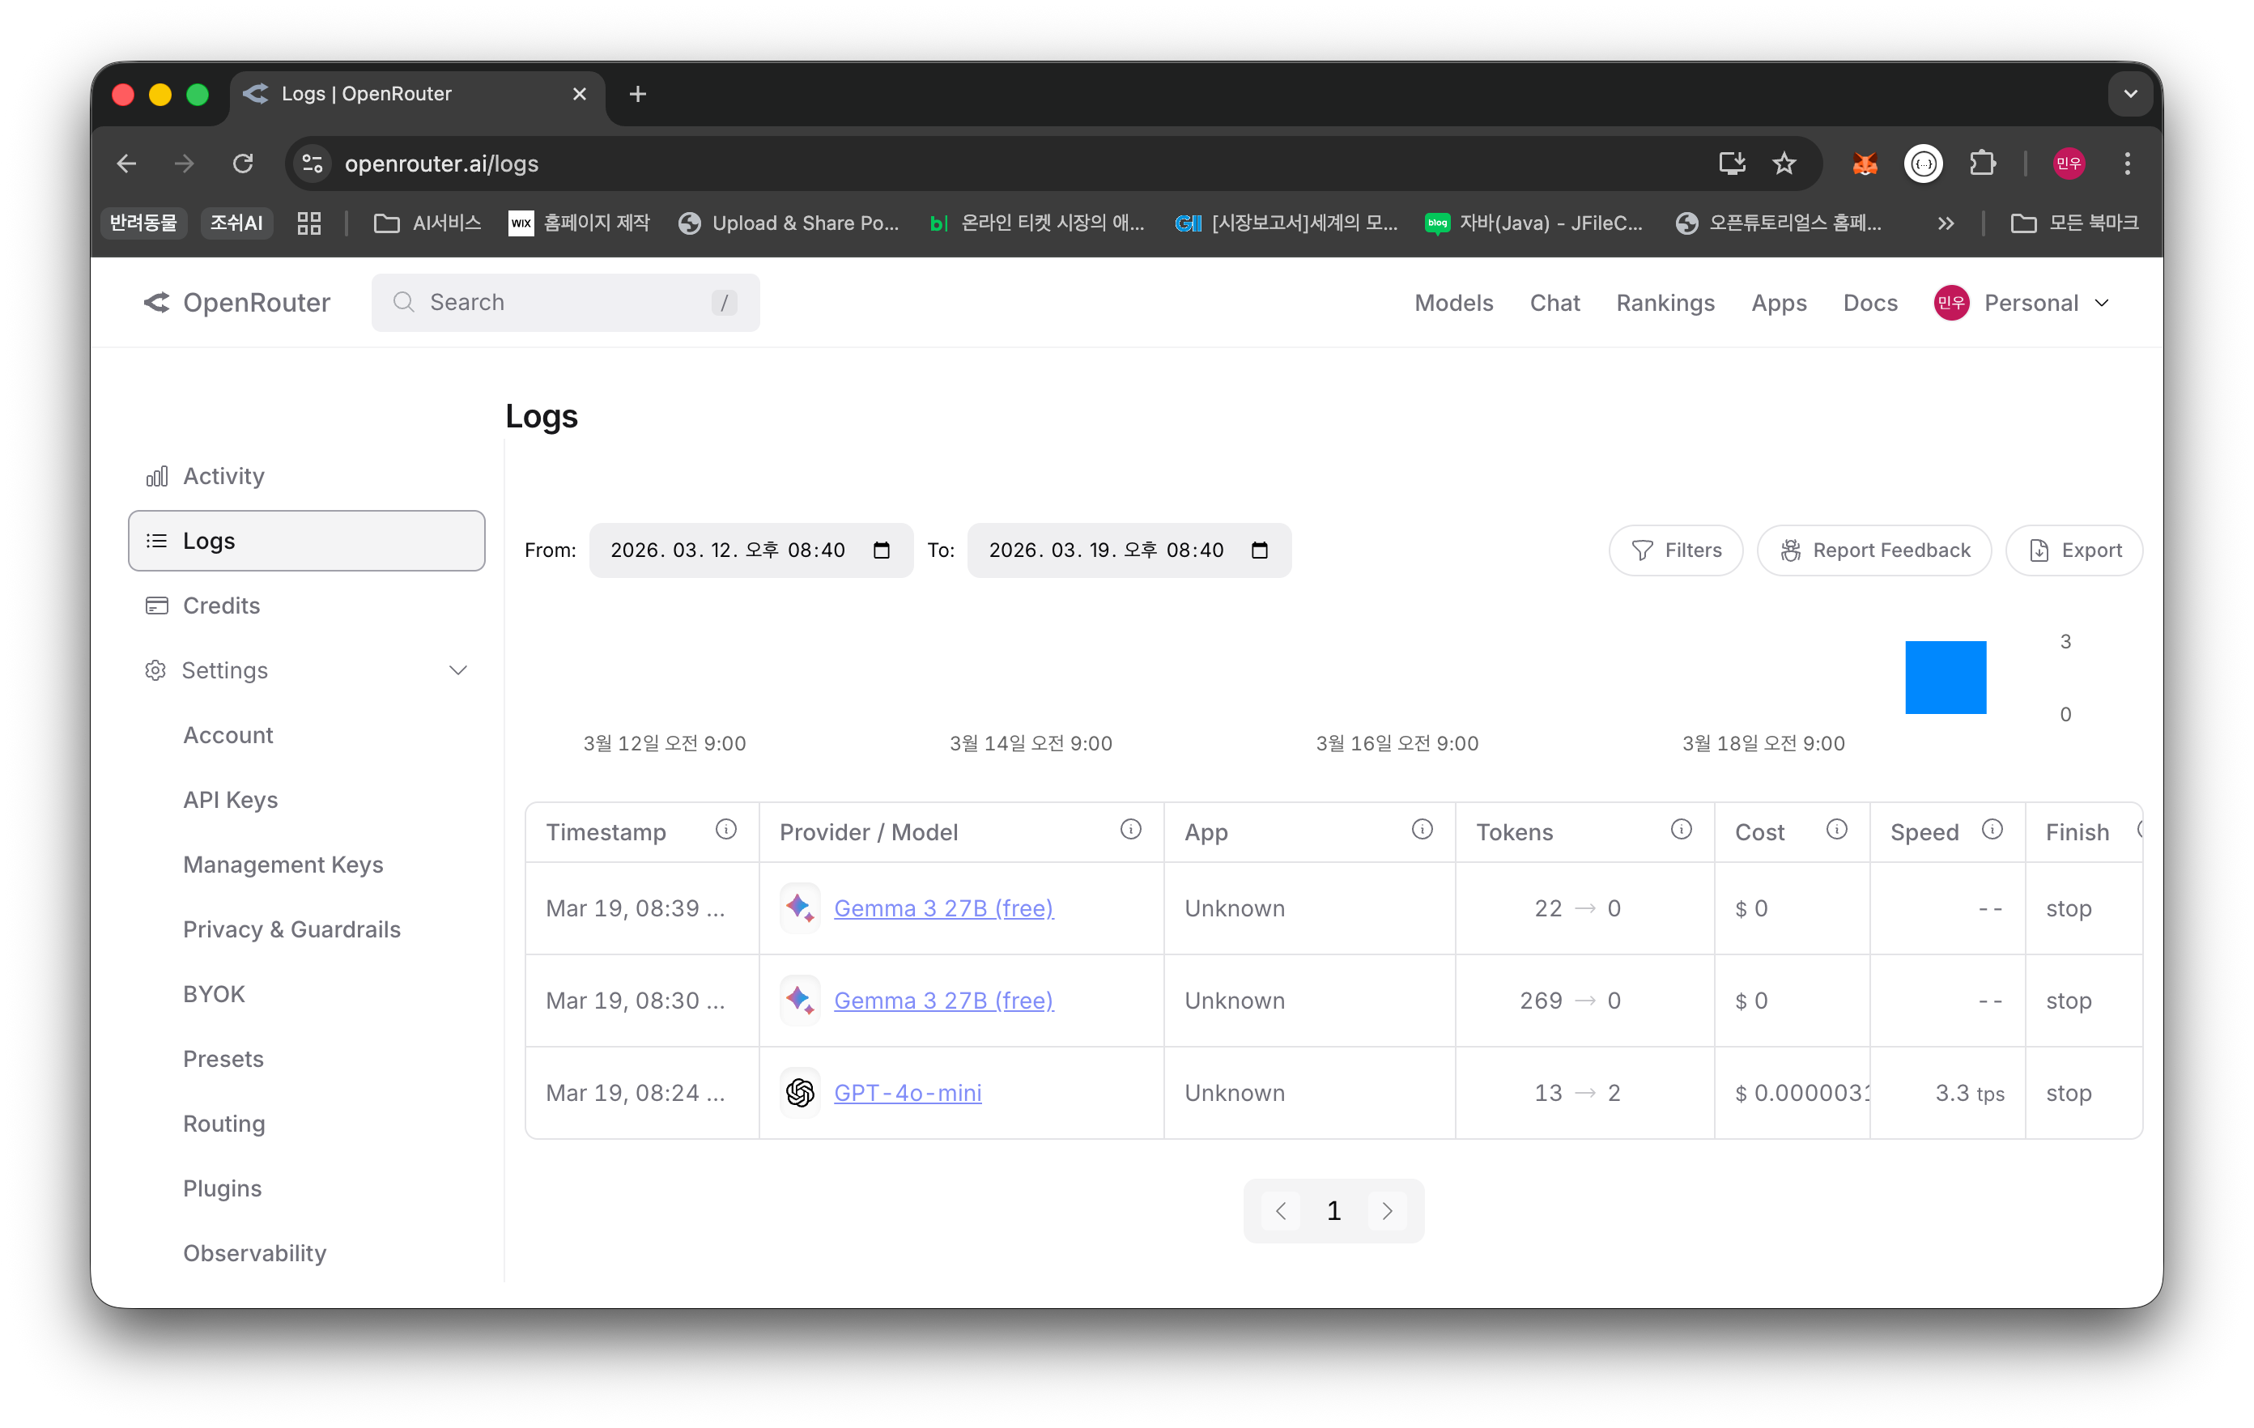This screenshot has height=1428, width=2254.
Task: Click the OpenRouter logo
Action: 237,302
